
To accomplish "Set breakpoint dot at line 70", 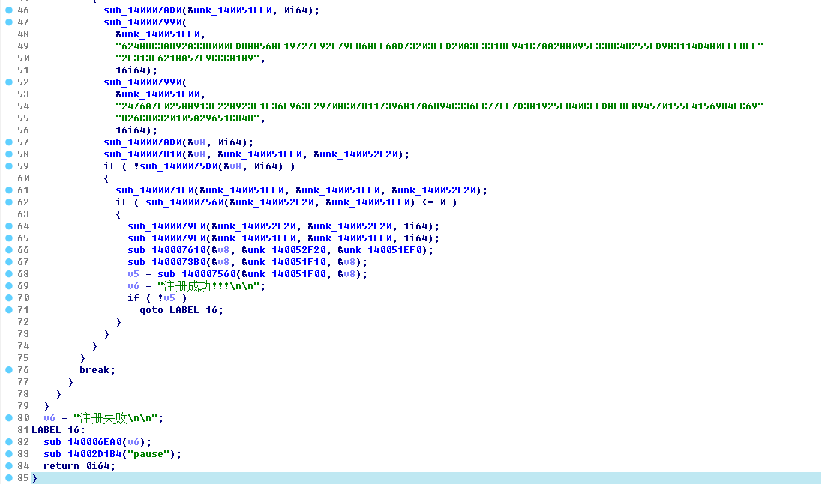I will (x=9, y=297).
